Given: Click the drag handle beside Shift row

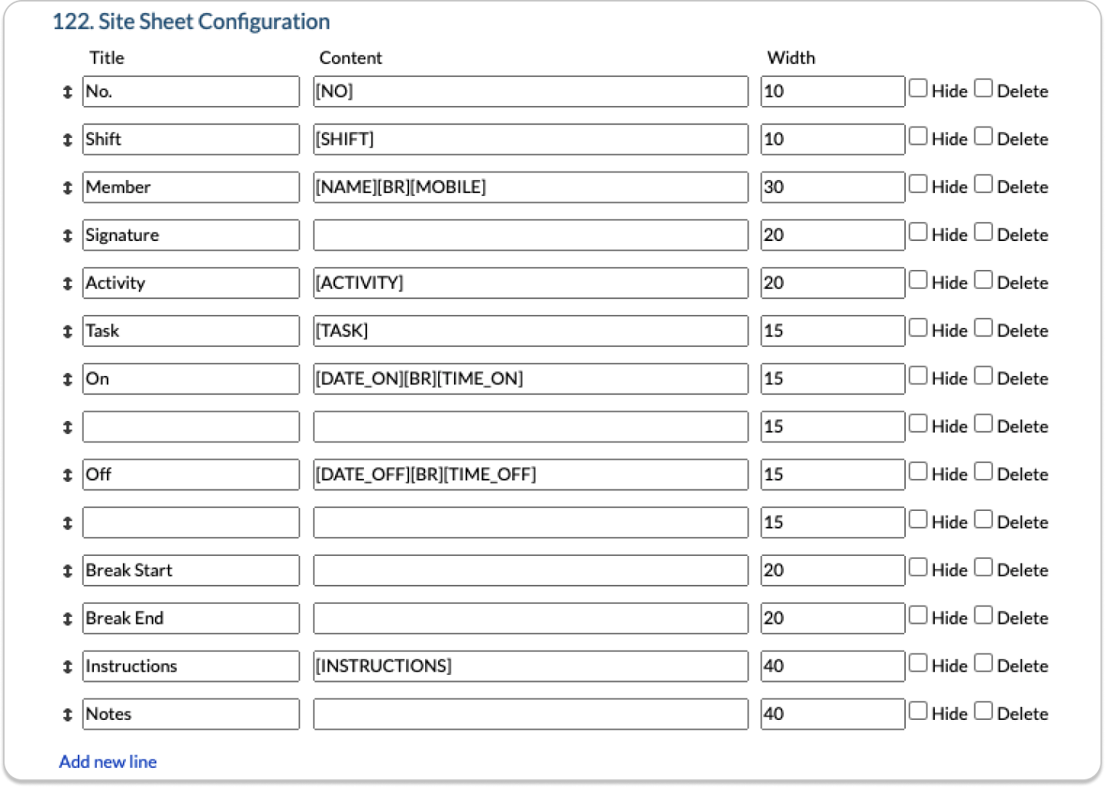Looking at the screenshot, I should pyautogui.click(x=68, y=140).
